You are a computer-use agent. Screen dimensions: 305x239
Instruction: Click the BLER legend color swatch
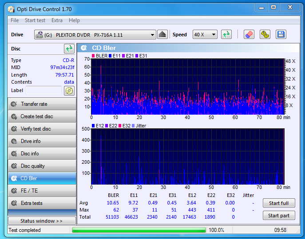click(x=93, y=56)
